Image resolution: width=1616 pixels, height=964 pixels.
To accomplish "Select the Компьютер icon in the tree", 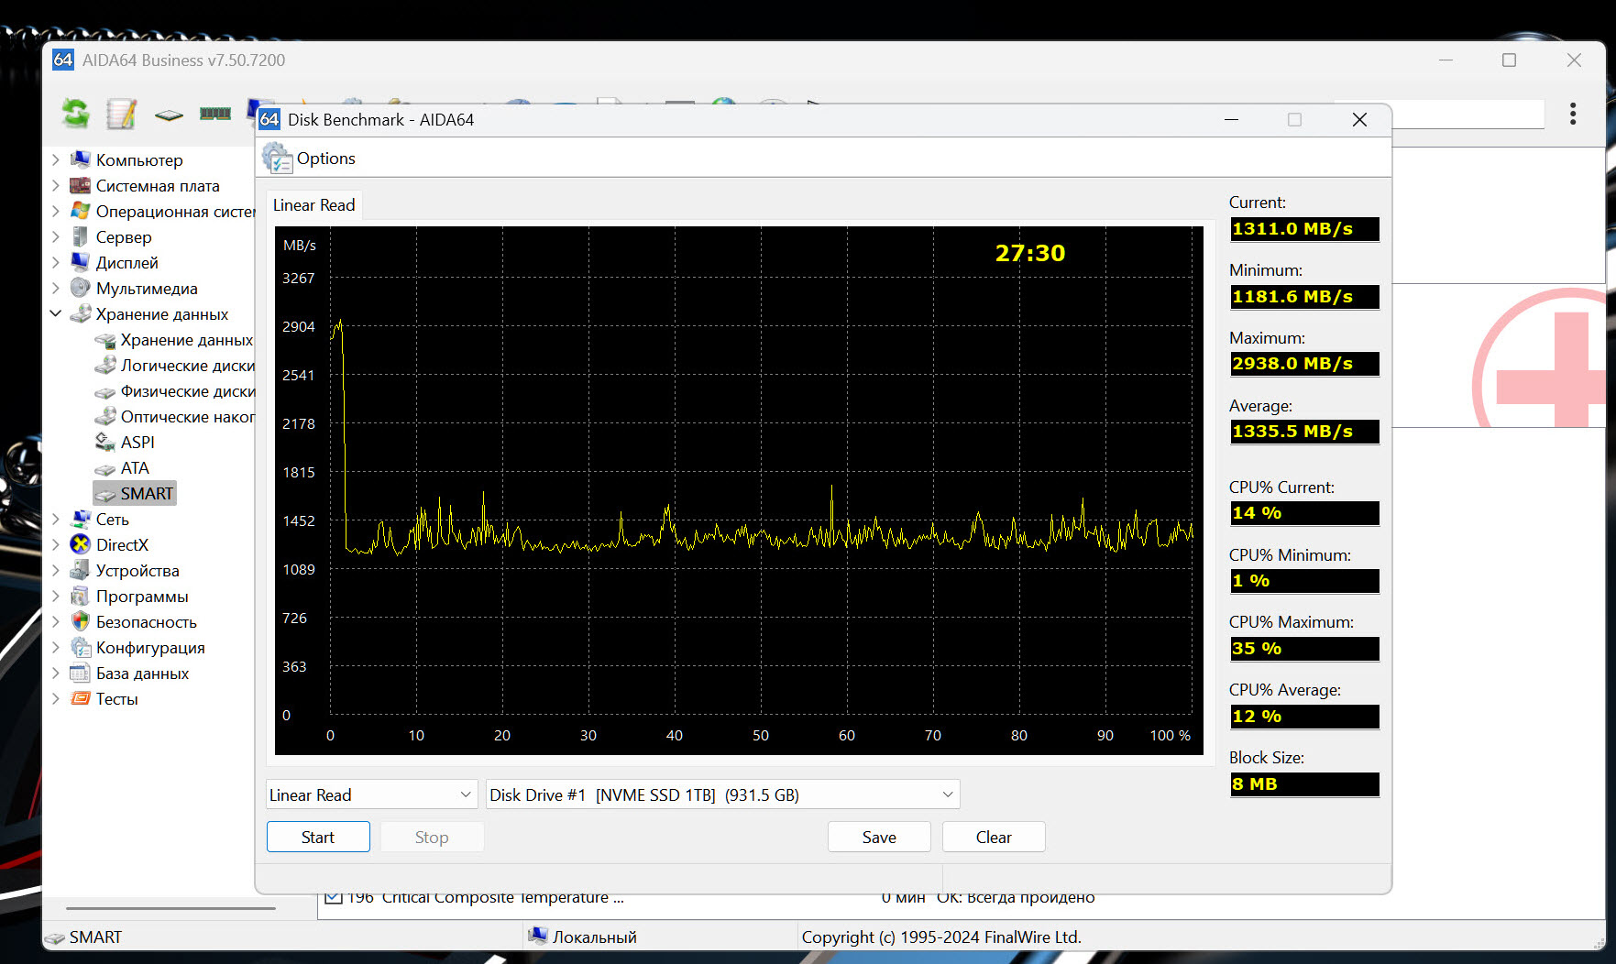I will coord(81,159).
